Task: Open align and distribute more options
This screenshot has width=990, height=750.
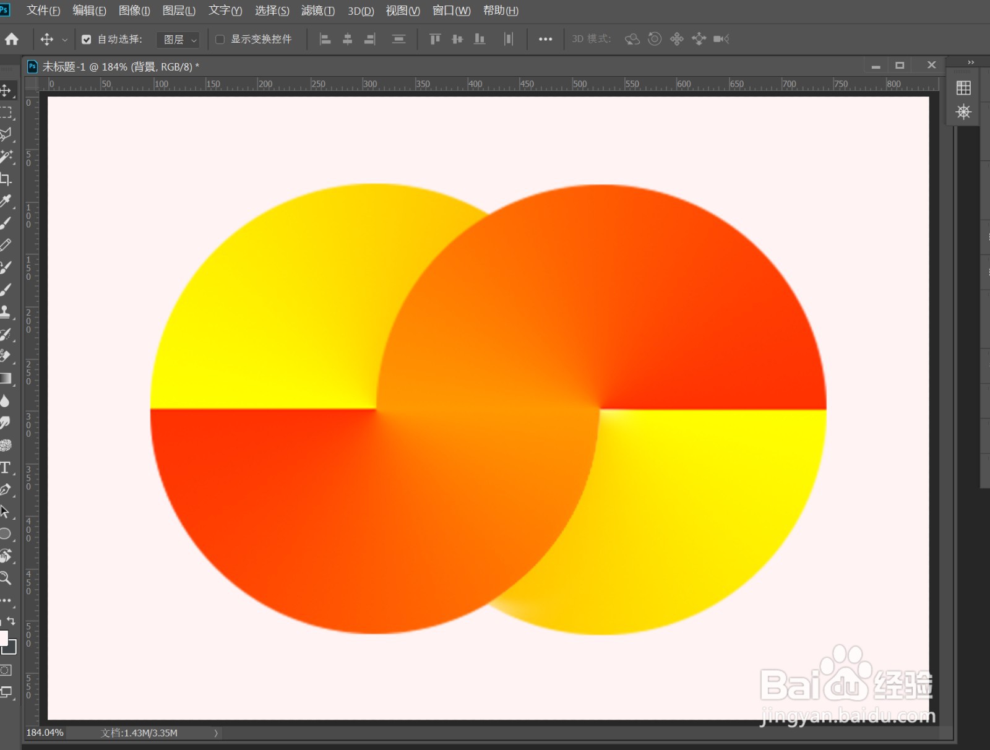Action: click(545, 39)
